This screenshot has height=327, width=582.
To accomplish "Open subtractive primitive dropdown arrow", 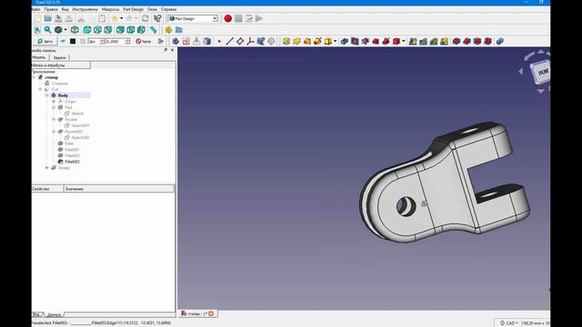I will pyautogui.click(x=404, y=41).
